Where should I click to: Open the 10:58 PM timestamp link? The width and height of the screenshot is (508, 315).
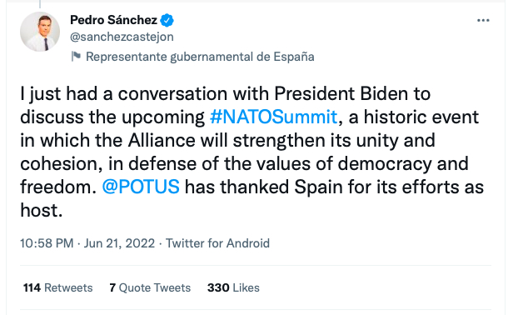click(x=47, y=243)
